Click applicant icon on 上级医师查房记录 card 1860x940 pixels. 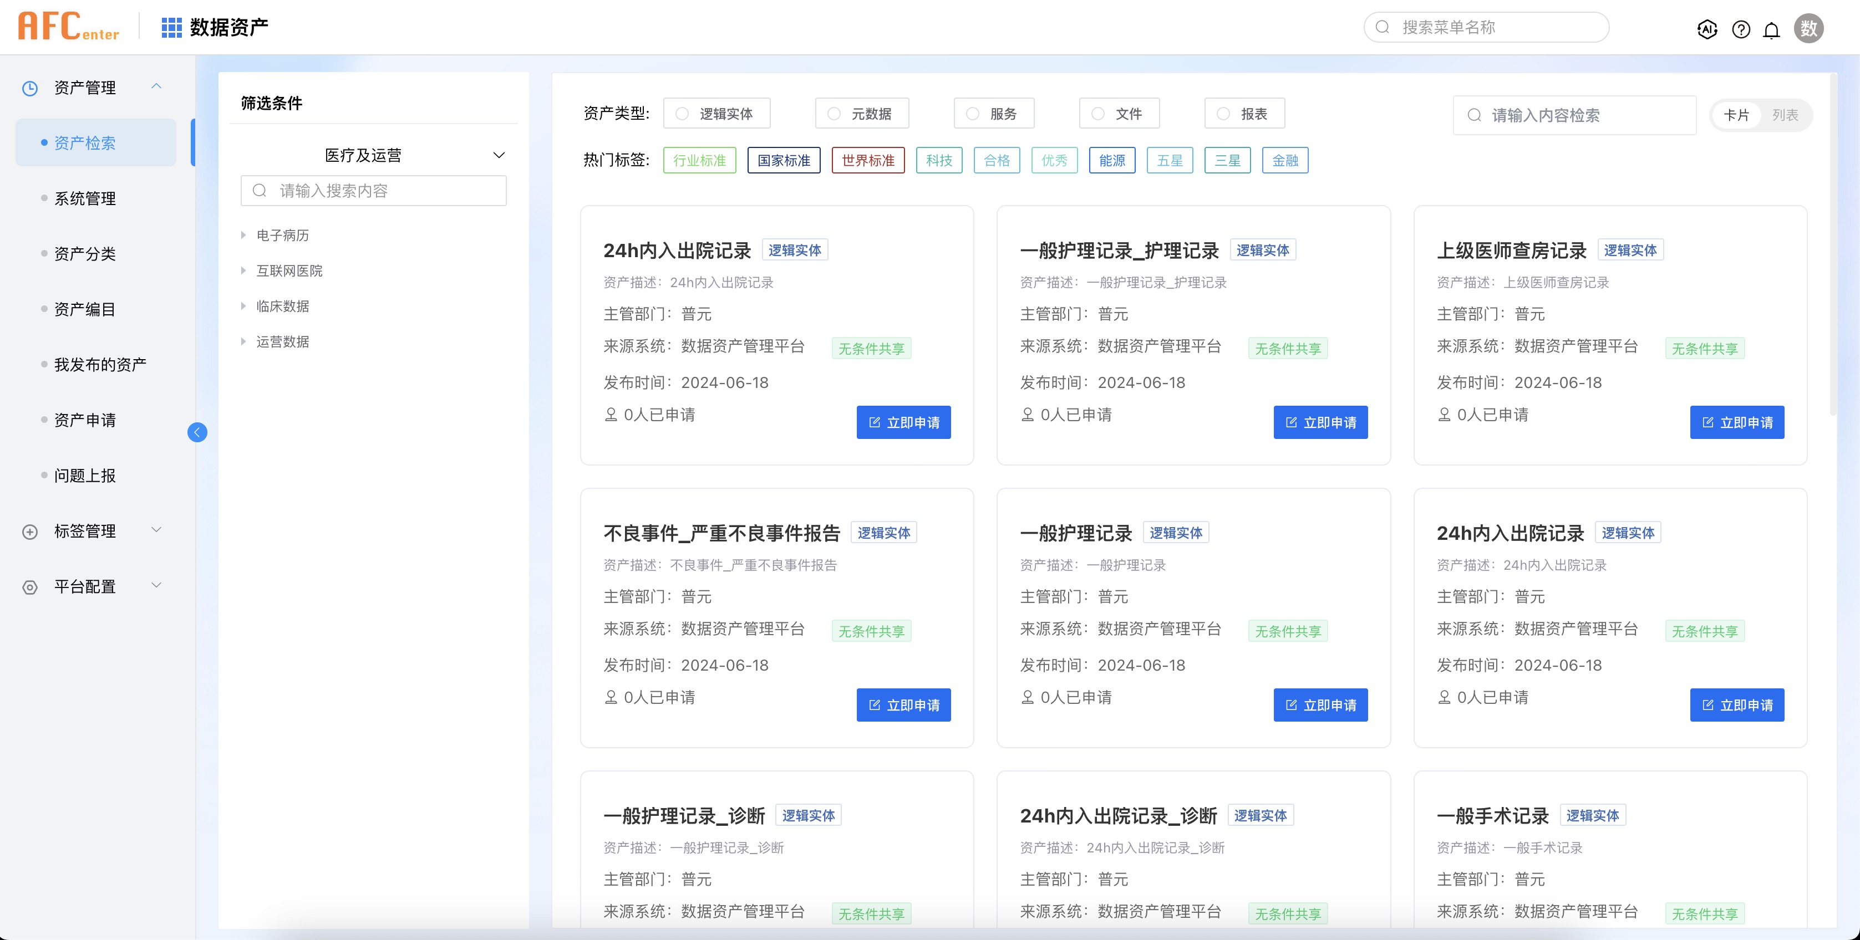pyautogui.click(x=1444, y=415)
